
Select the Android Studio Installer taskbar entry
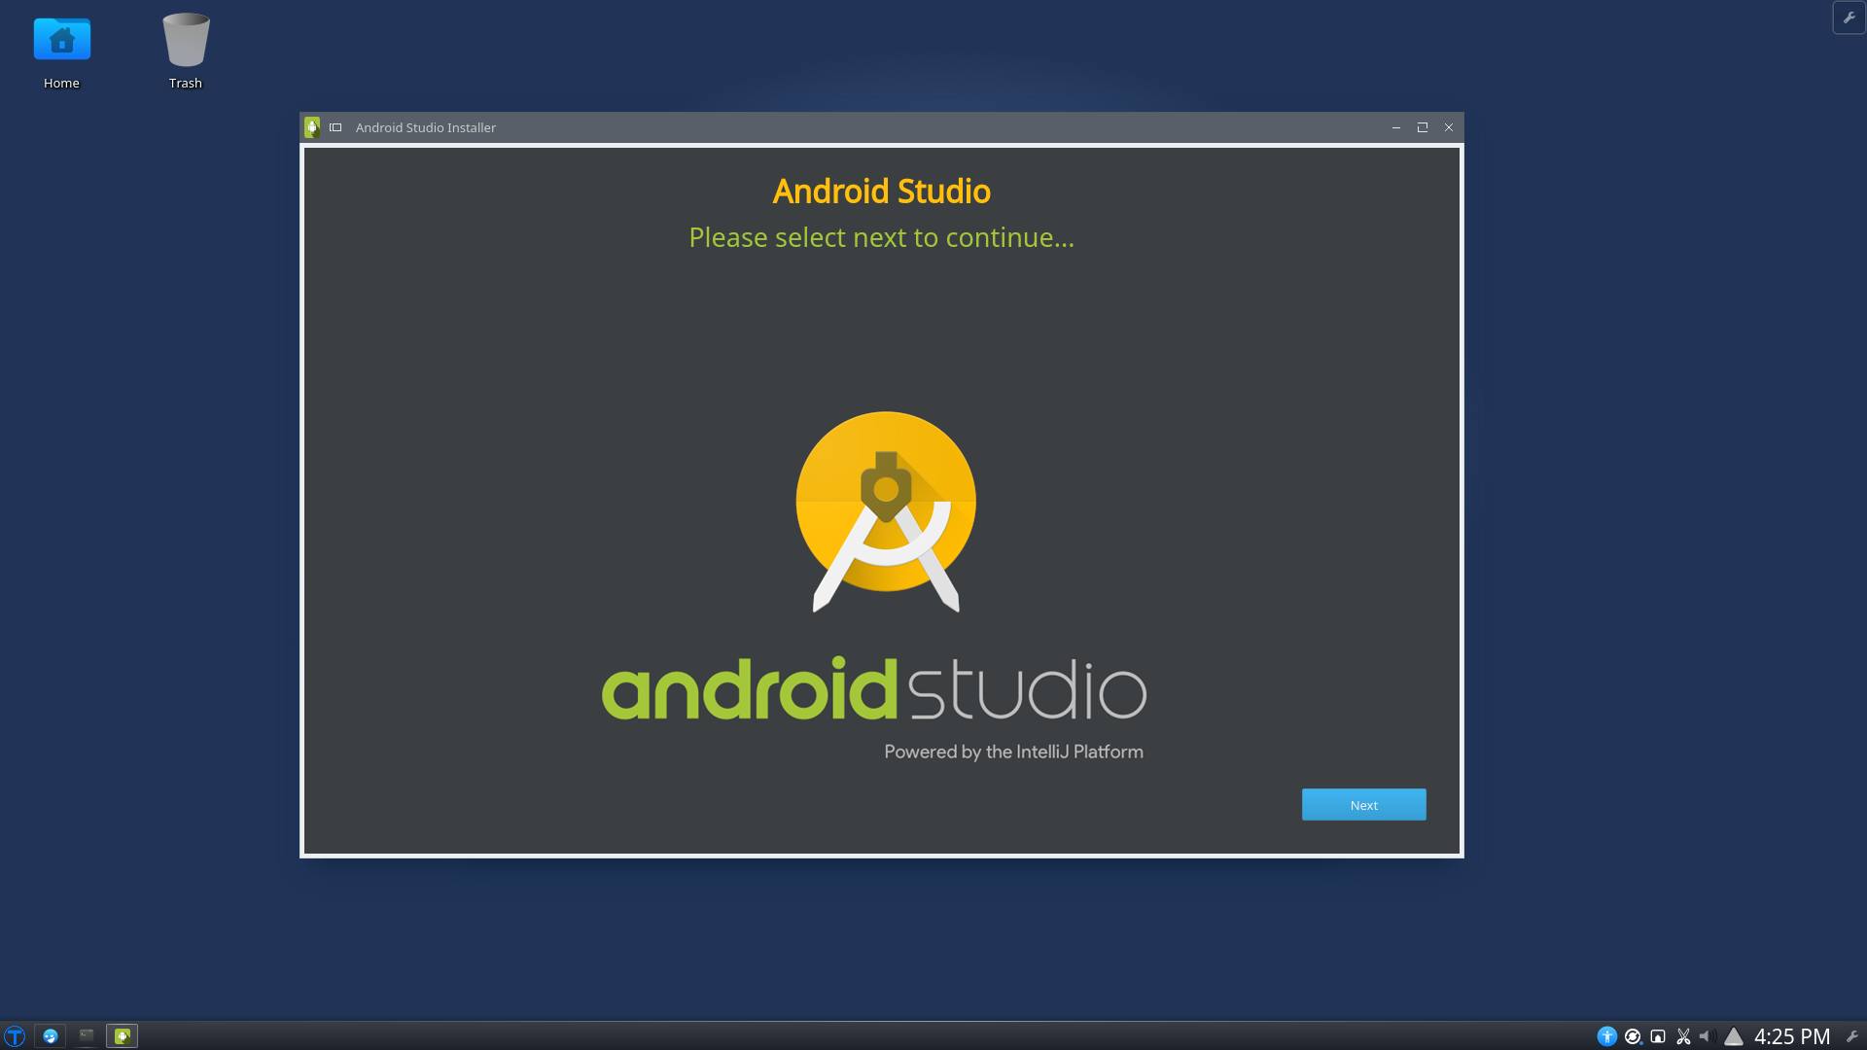click(122, 1036)
